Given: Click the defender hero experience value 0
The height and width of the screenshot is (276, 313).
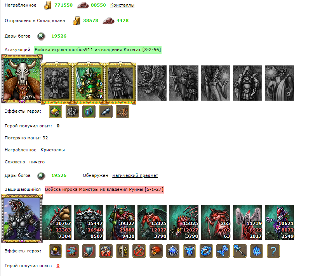Looking at the screenshot, I should [58, 266].
